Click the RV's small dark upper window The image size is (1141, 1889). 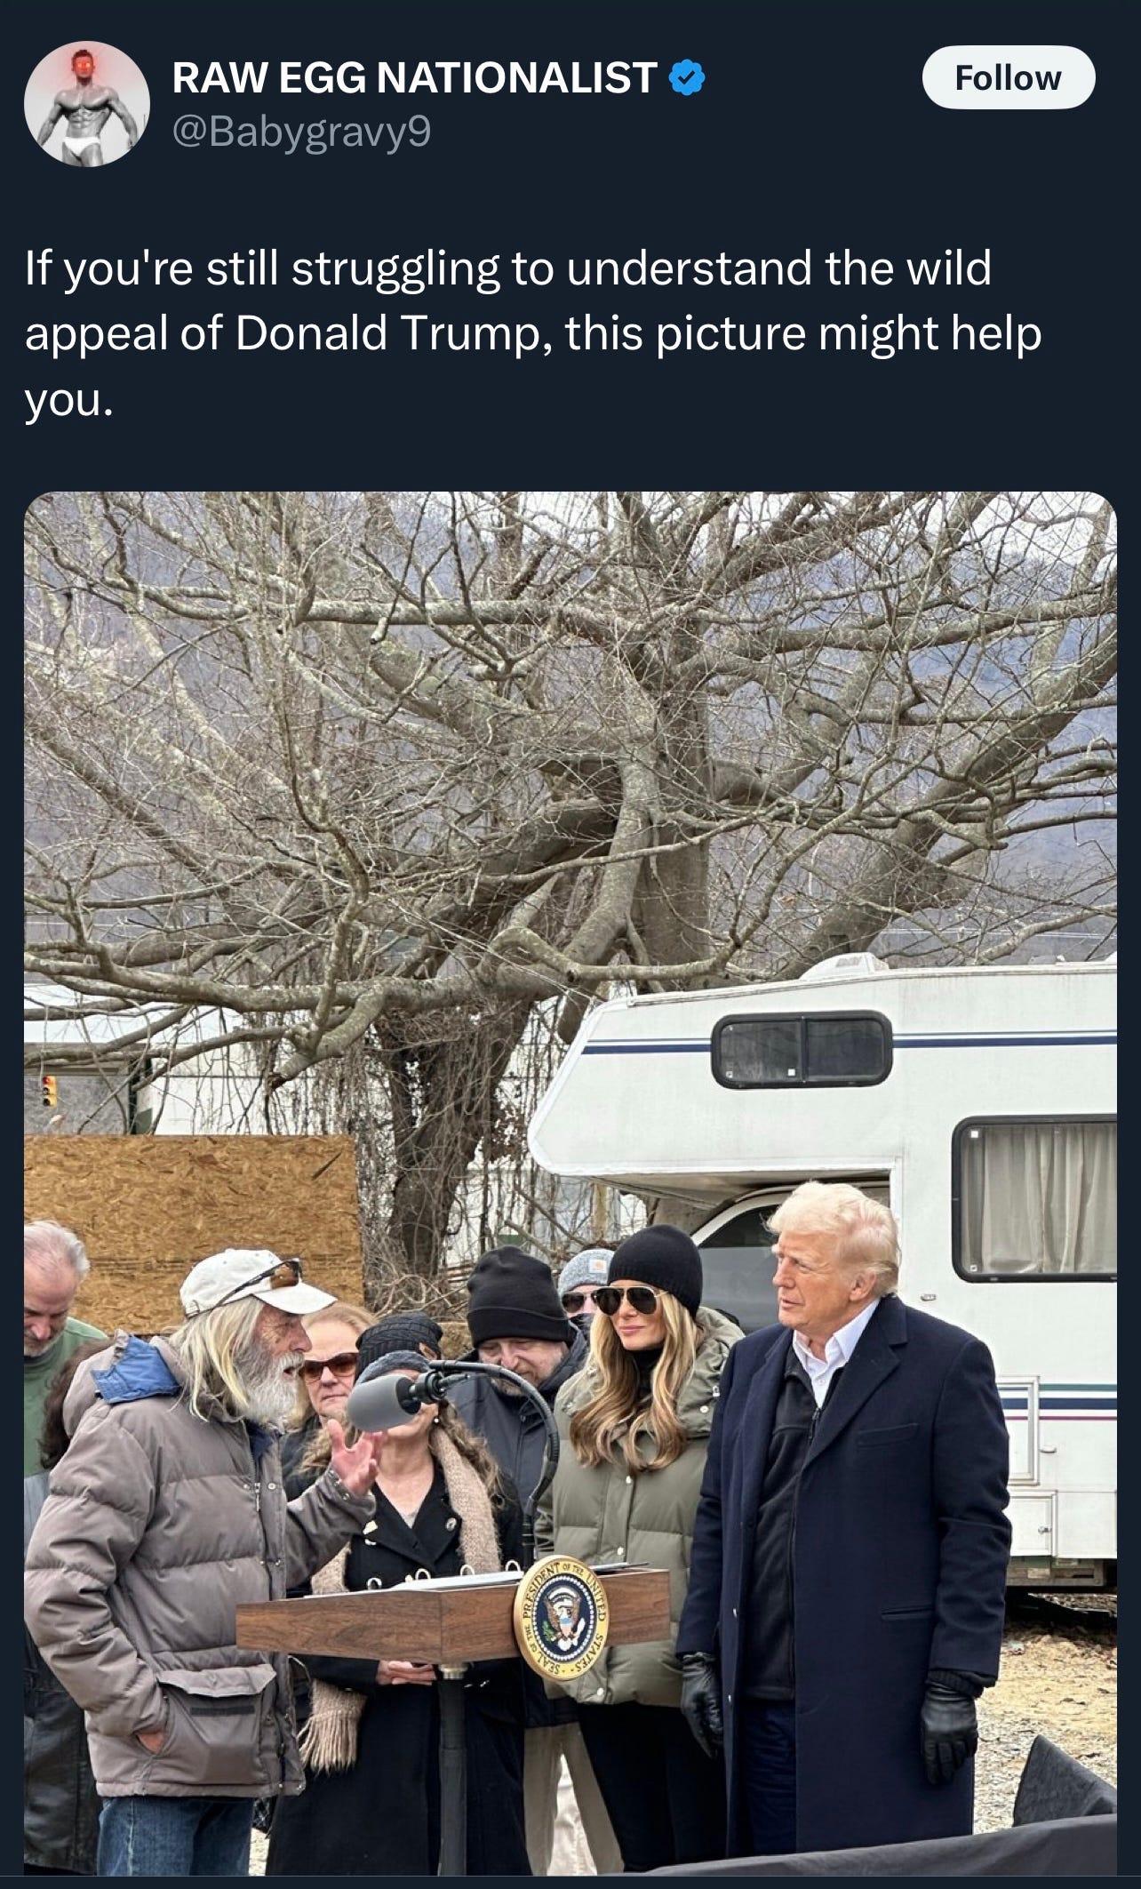click(x=801, y=1050)
